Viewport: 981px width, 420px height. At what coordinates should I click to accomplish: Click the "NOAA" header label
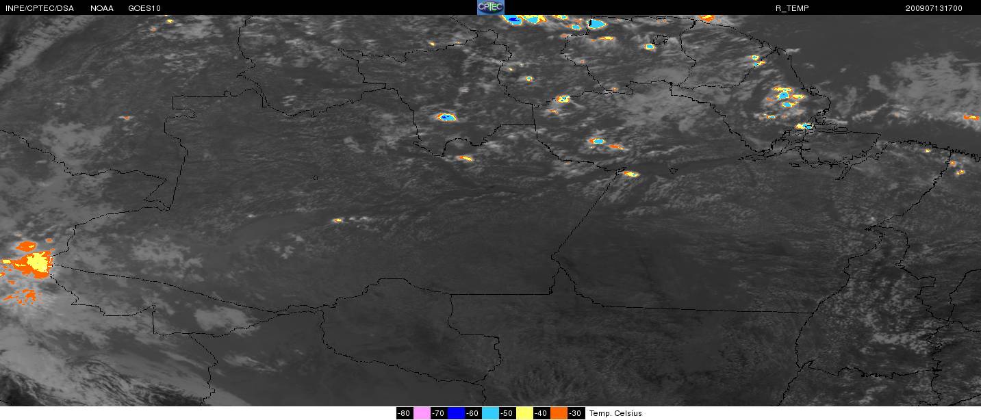click(x=101, y=8)
